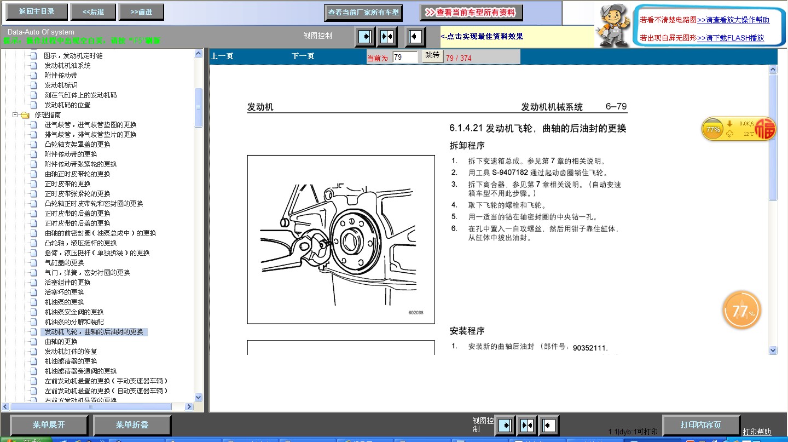This screenshot has width=788, height=442.
Task: Collapse all menus with 菜单折叠
Action: pyautogui.click(x=132, y=425)
